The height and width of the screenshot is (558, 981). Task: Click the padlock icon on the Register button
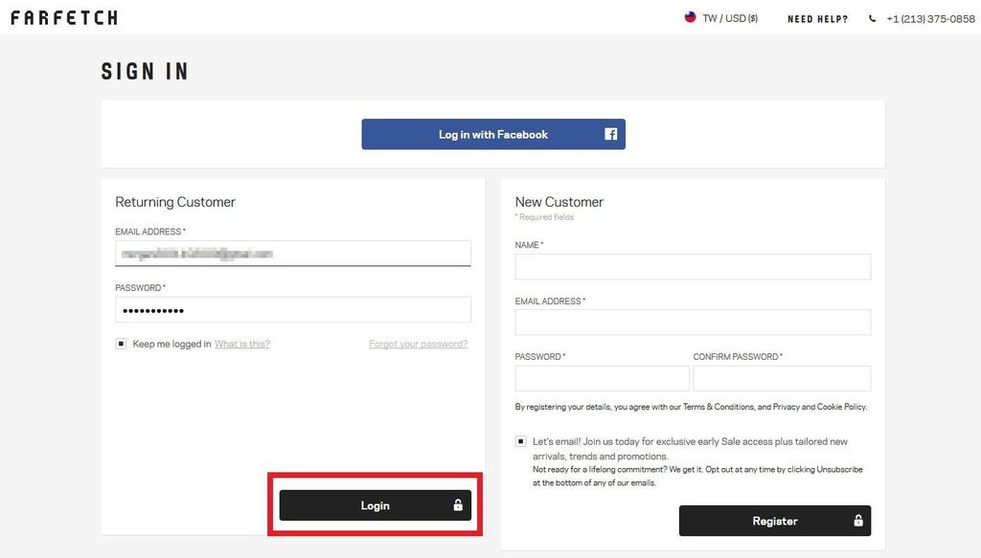pyautogui.click(x=858, y=520)
